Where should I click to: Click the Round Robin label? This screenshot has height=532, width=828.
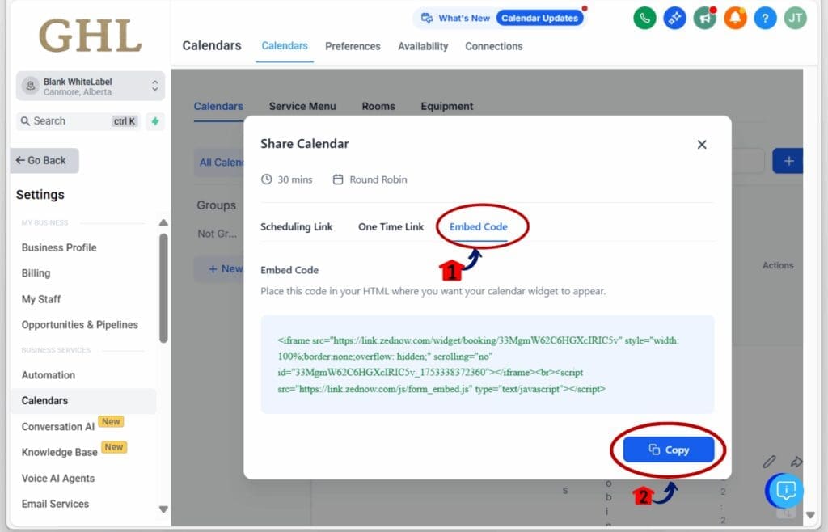370,180
